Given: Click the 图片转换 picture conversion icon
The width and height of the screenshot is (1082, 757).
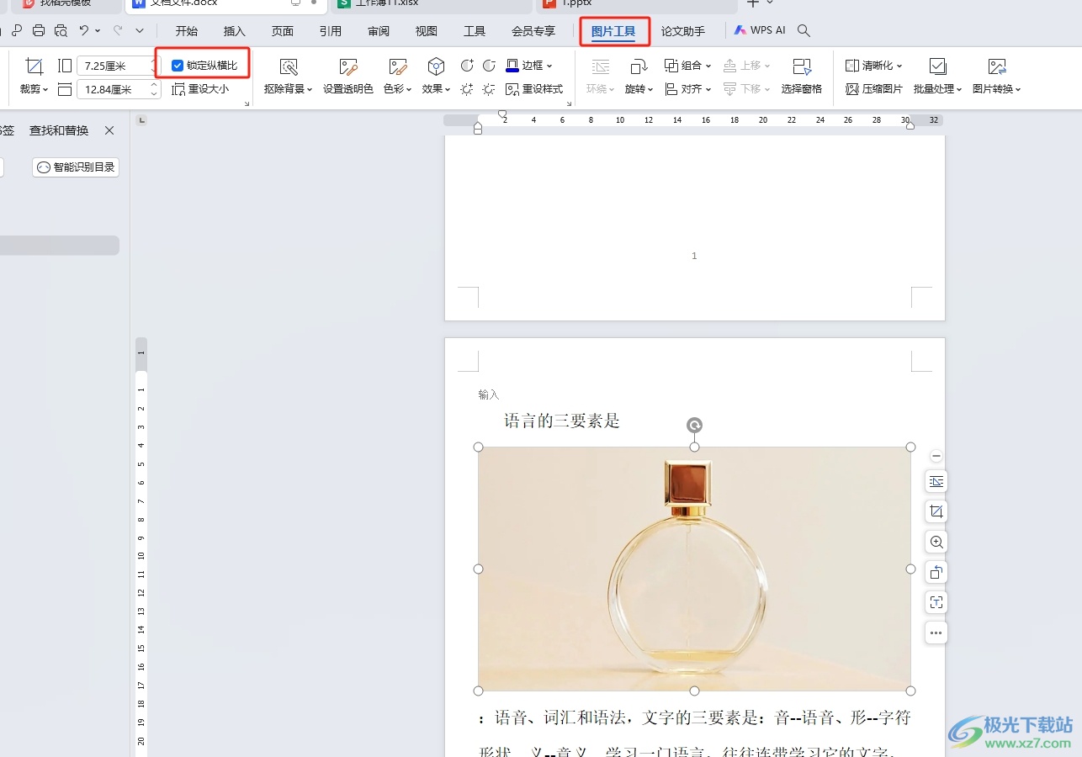Looking at the screenshot, I should (997, 67).
